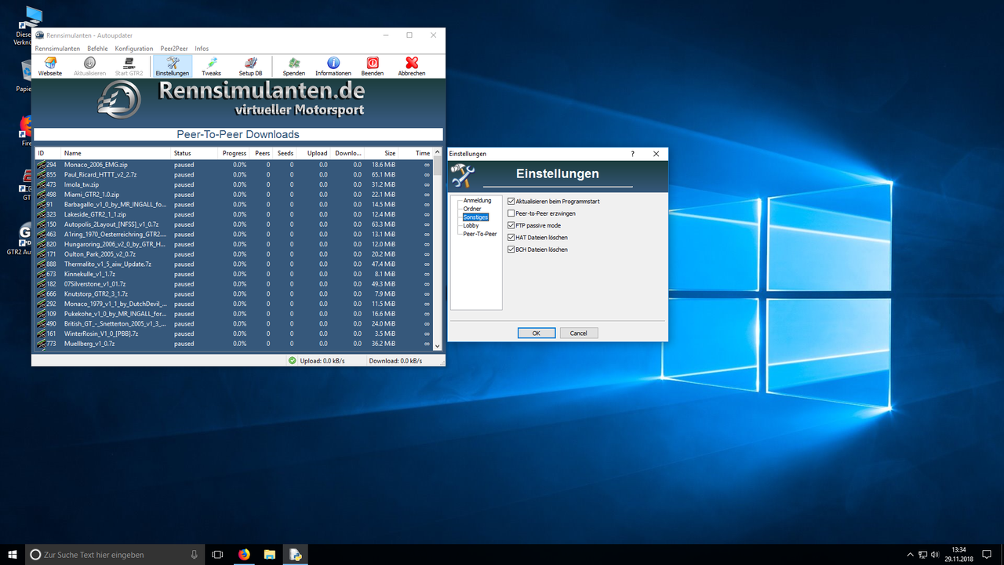Select row Kinnekulle_v1_1.7z
Screen dimensions: 1004x565
(234, 274)
